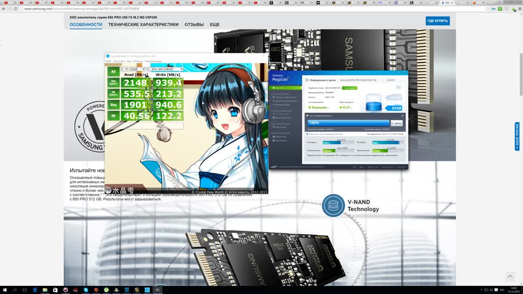Viewport: 523px width, 294px height.
Task: Select the 40.56 read result
Action: pos(136,116)
